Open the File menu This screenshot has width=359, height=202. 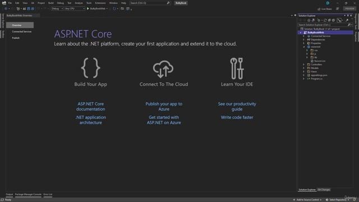[x=10, y=3]
